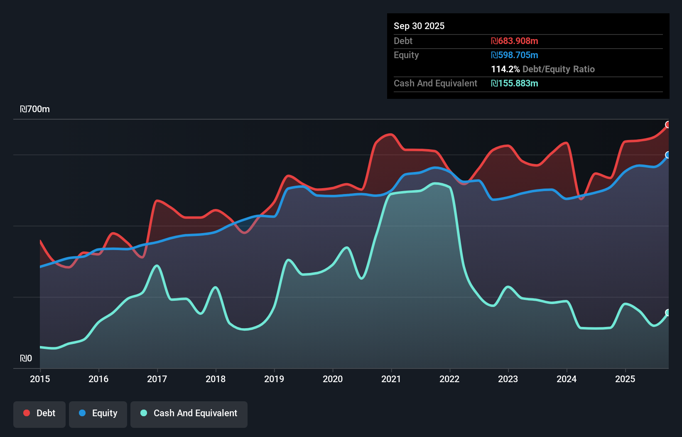Image resolution: width=682 pixels, height=437 pixels.
Task: Select the blue Equity endpoint marker on the chart
Action: 668,156
